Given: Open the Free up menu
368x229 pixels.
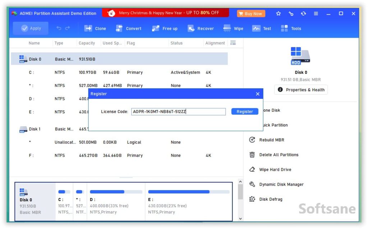Looking at the screenshot, I should 165,28.
